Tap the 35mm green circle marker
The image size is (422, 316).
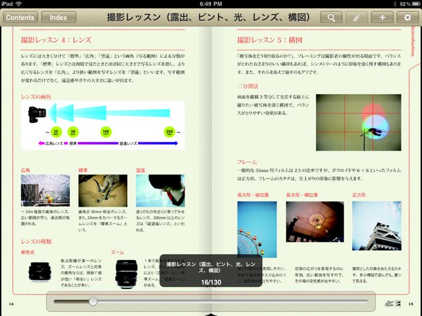(56, 132)
